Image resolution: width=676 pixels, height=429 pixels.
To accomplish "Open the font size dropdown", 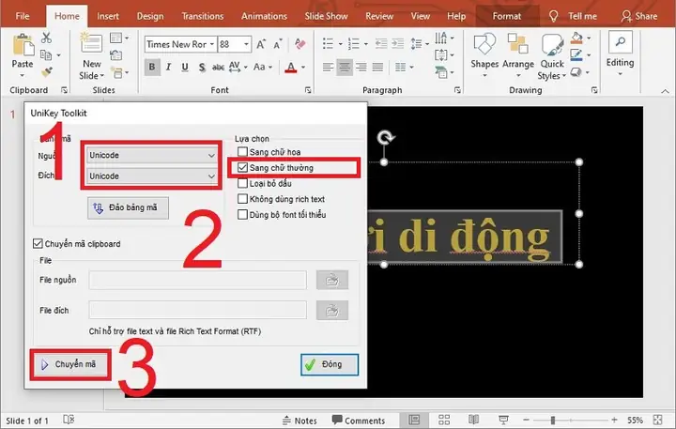I will tap(246, 44).
